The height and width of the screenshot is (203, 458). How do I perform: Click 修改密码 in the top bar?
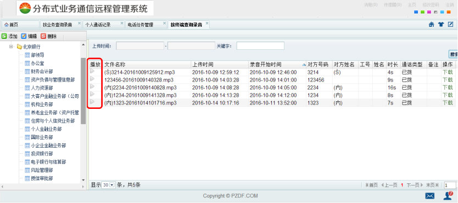[431, 5]
